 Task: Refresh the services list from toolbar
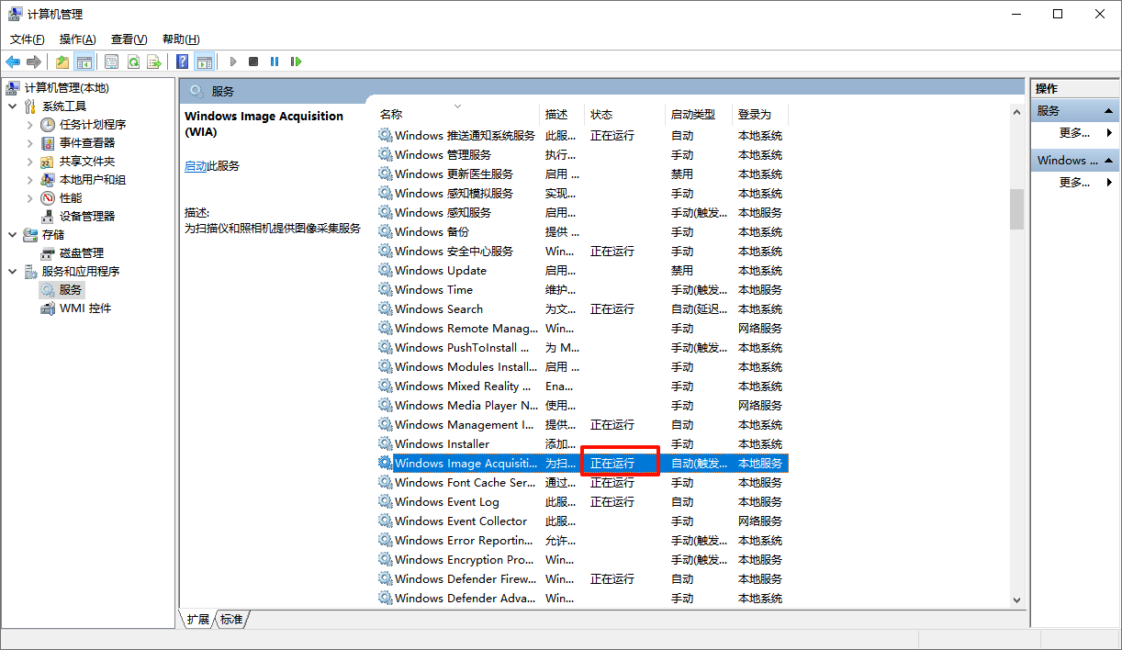pos(133,62)
